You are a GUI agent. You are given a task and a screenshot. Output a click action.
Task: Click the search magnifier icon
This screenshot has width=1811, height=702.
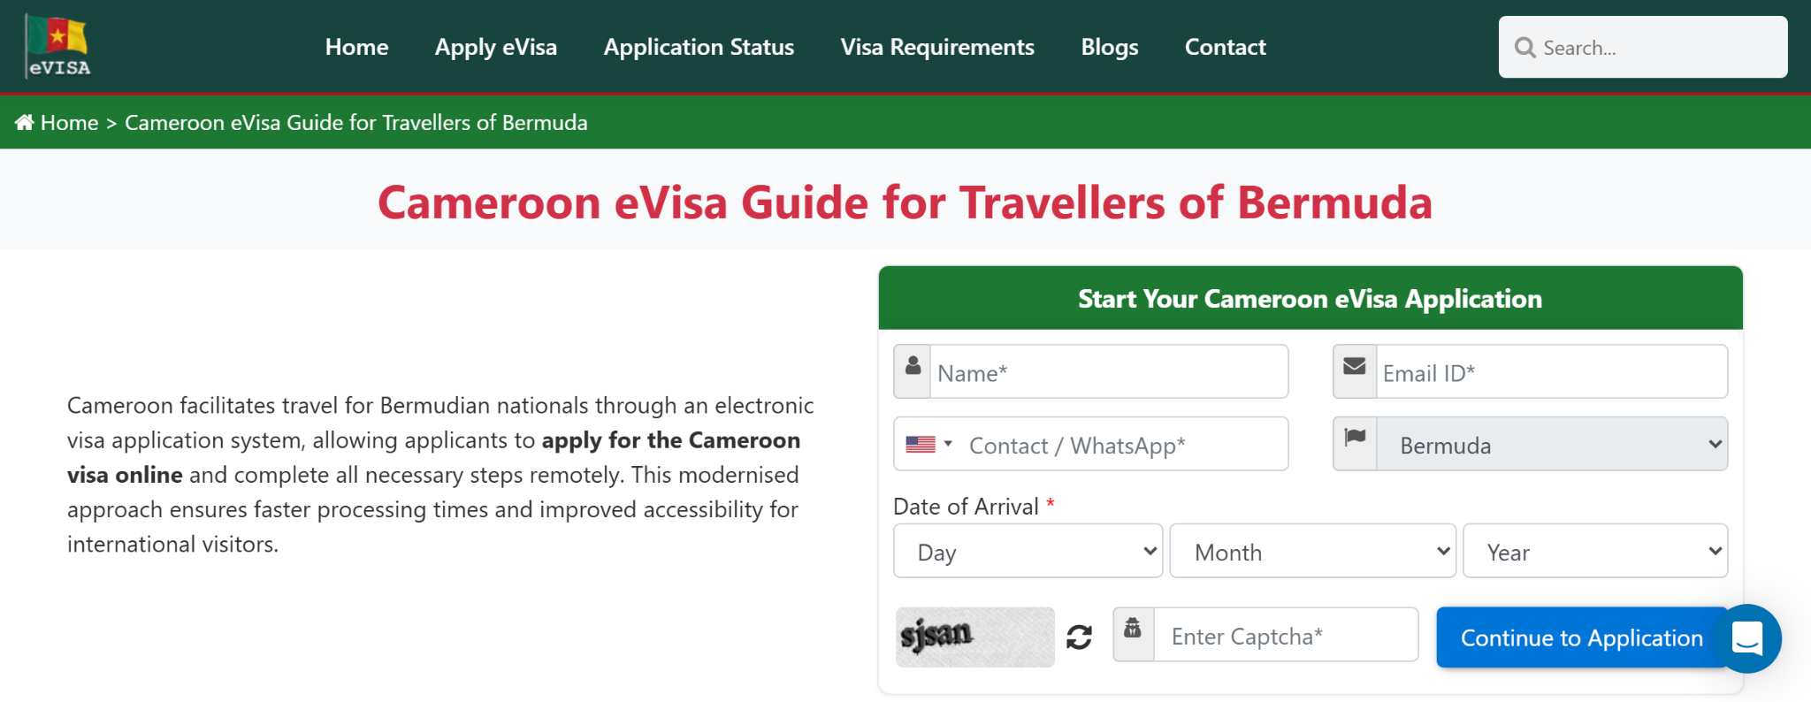(1524, 48)
